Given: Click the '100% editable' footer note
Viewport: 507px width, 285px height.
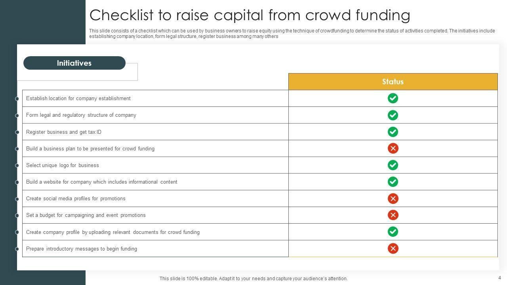Looking at the screenshot, I should click(253, 279).
